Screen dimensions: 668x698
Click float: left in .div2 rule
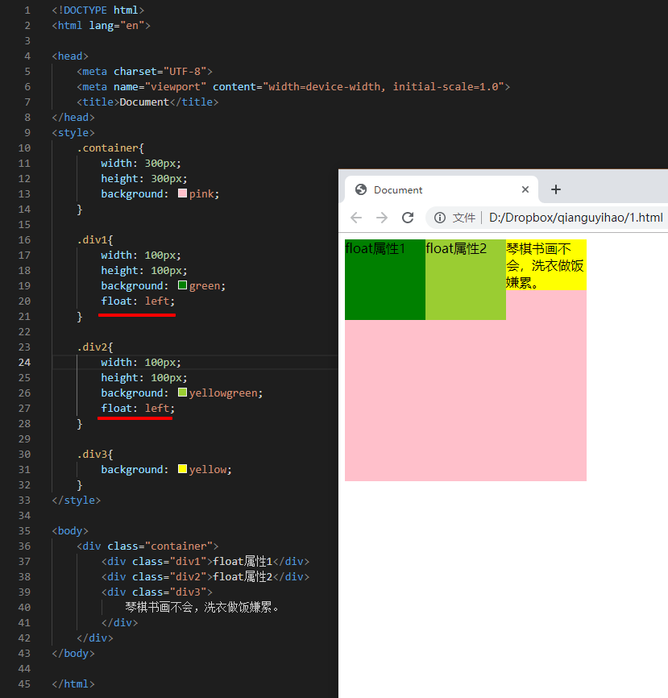click(138, 408)
